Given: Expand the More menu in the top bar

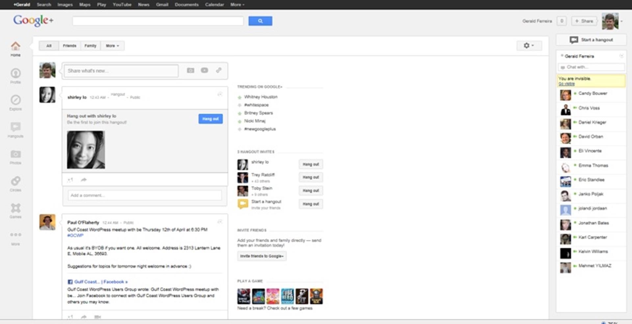Looking at the screenshot, I should pos(237,5).
